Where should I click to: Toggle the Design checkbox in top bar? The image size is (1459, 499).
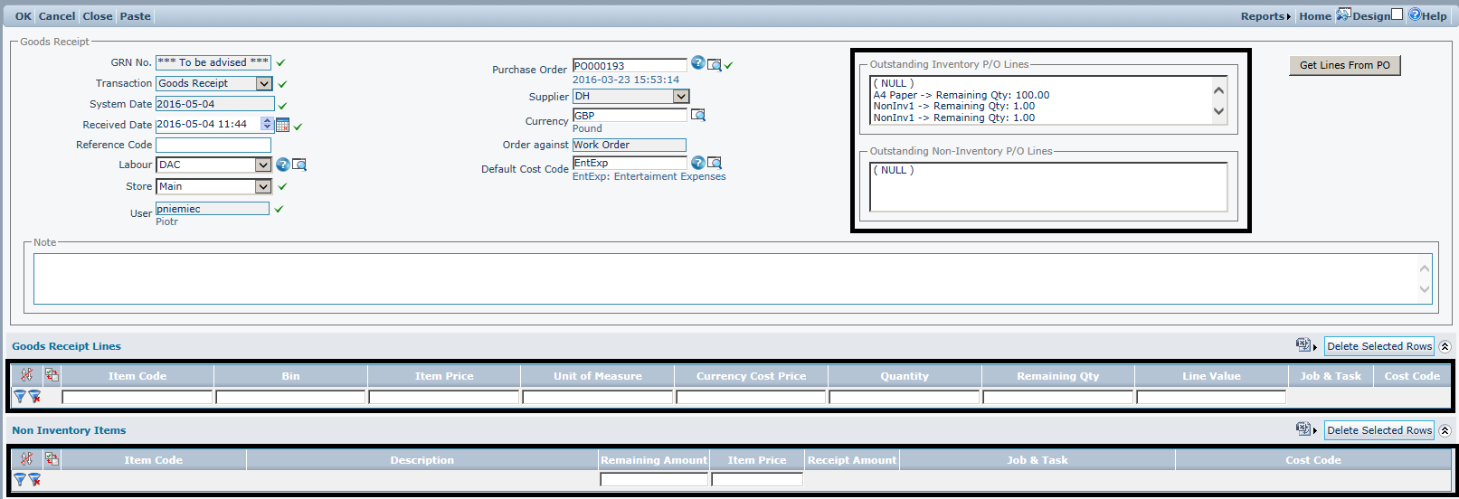(1397, 14)
